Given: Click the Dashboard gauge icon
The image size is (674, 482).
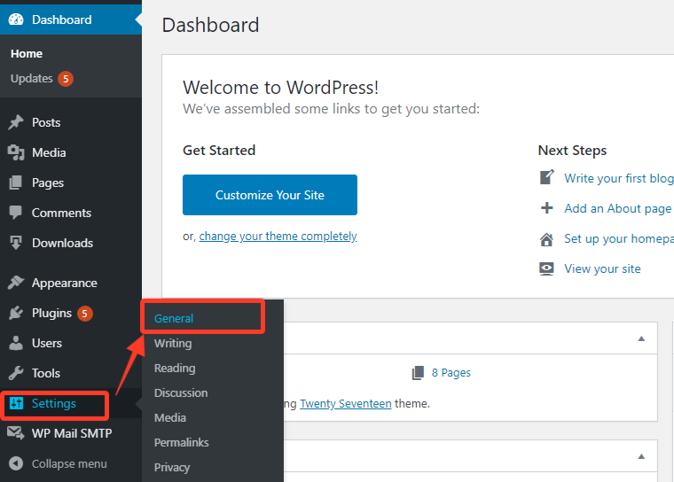Looking at the screenshot, I should [x=16, y=19].
